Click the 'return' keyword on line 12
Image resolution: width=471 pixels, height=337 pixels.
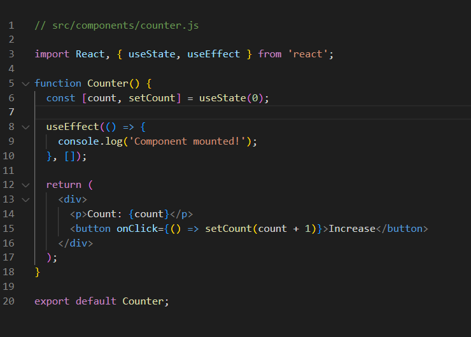point(64,185)
